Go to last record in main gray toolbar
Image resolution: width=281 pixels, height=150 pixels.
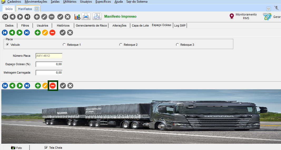[x=27, y=17]
